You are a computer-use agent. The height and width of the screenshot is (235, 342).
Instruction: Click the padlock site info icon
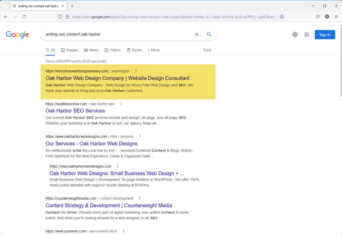[x=67, y=17]
